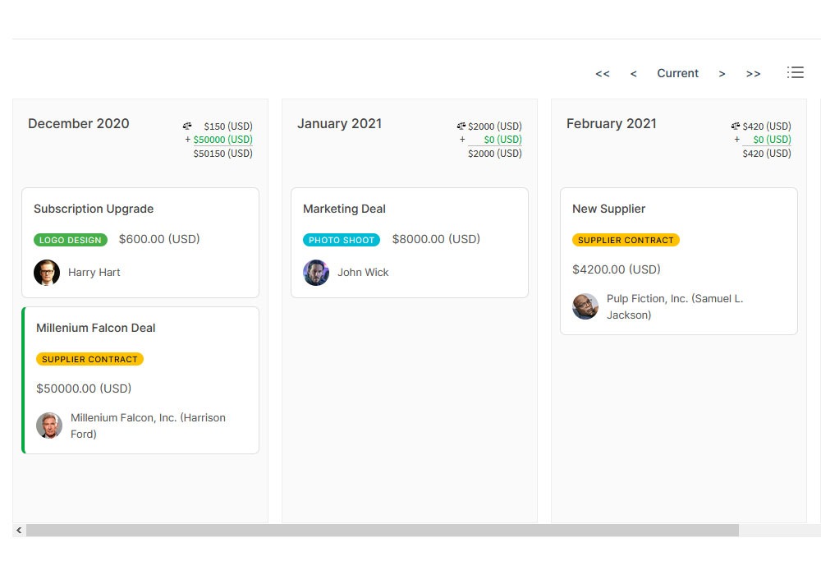The height and width of the screenshot is (575, 821).
Task: Open the Marketing Deal card title
Action: coord(344,209)
